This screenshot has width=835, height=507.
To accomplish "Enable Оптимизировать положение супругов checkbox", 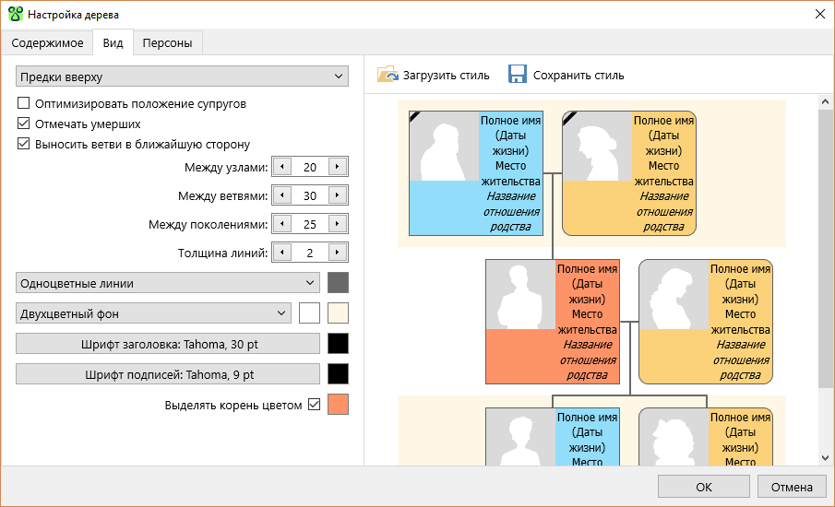I will click(x=24, y=104).
